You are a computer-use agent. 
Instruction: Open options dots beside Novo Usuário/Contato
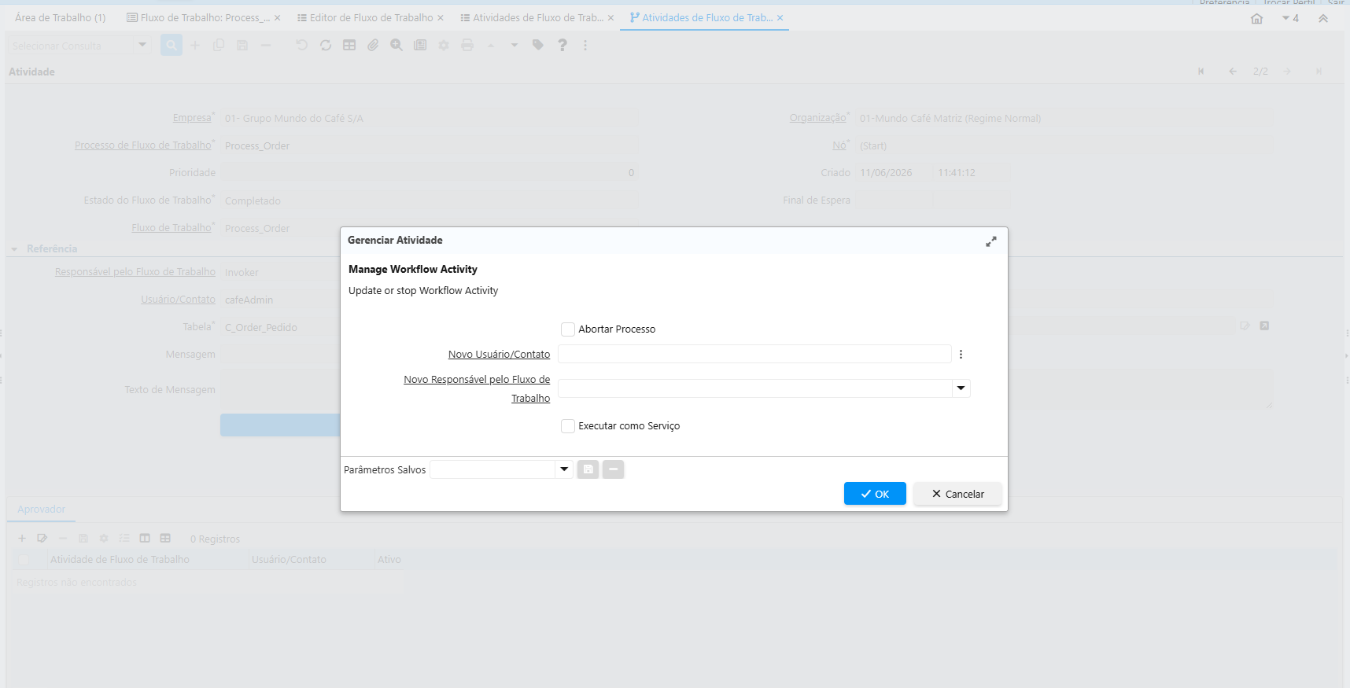tap(961, 355)
